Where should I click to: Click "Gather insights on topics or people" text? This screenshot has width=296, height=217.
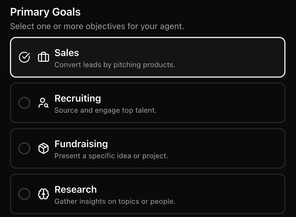pos(115,201)
